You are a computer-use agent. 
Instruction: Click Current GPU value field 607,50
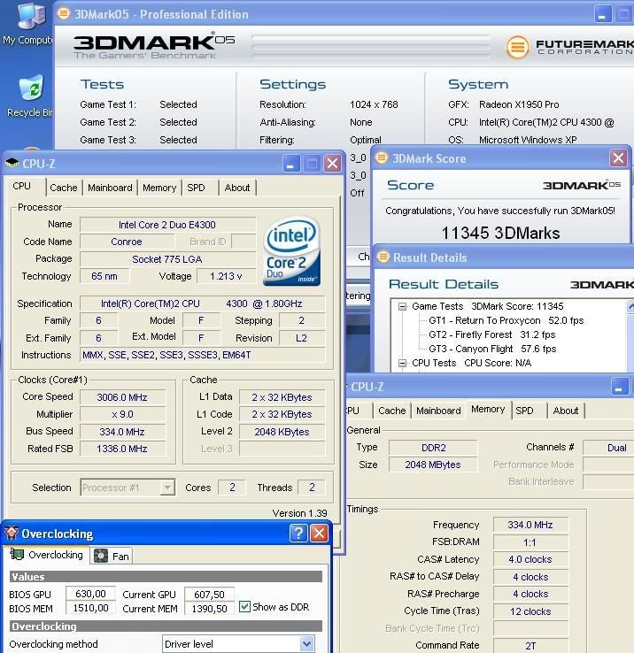[209, 595]
